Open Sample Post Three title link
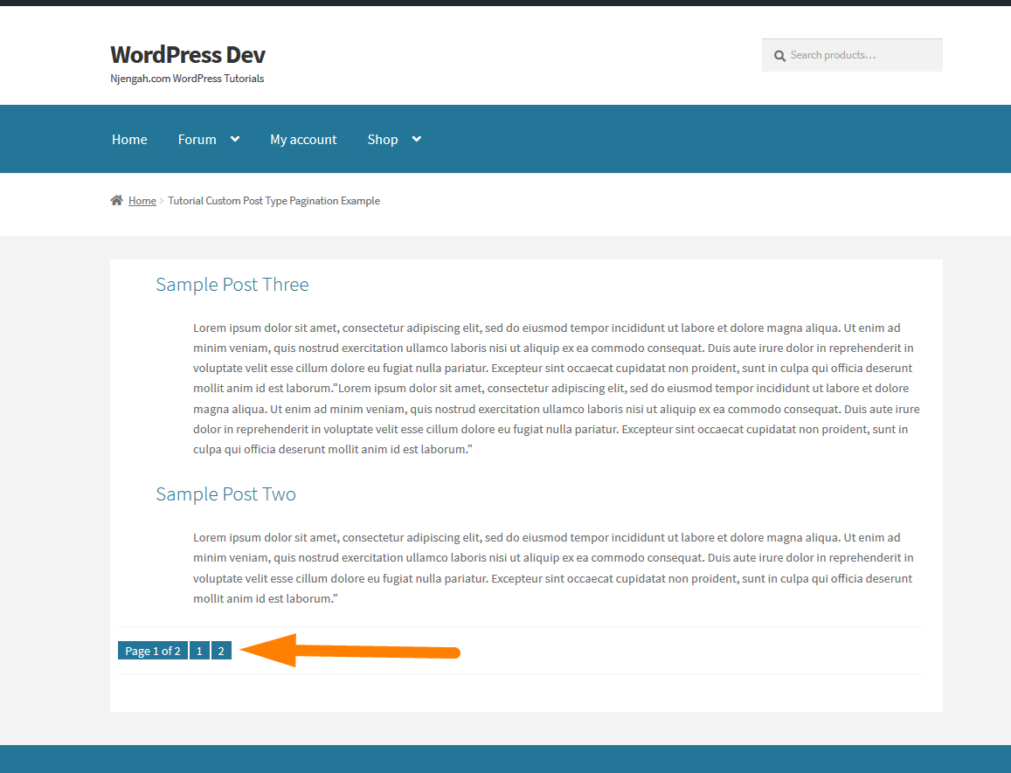 pyautogui.click(x=232, y=285)
